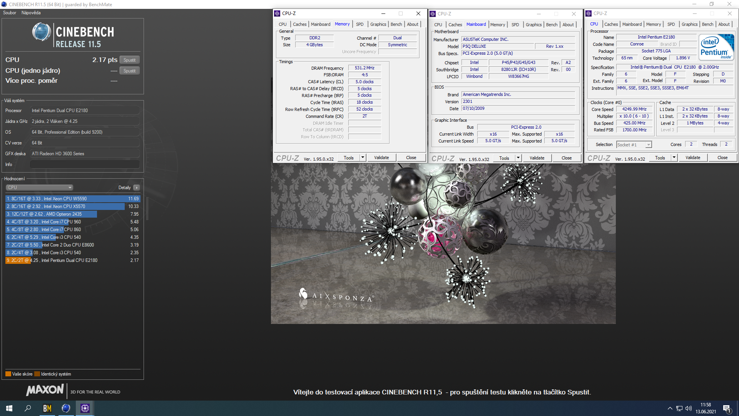Open About tab in Mainboard window
Viewport: 739px width, 416px height.
tap(568, 25)
